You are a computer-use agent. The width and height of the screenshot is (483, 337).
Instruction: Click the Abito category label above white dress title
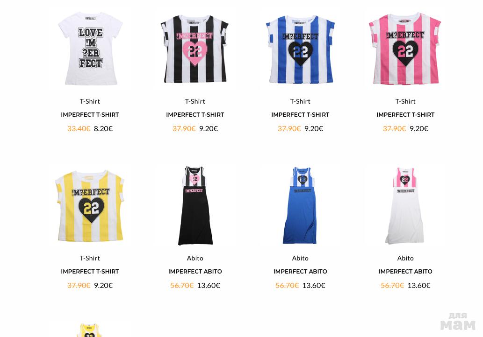coord(405,258)
